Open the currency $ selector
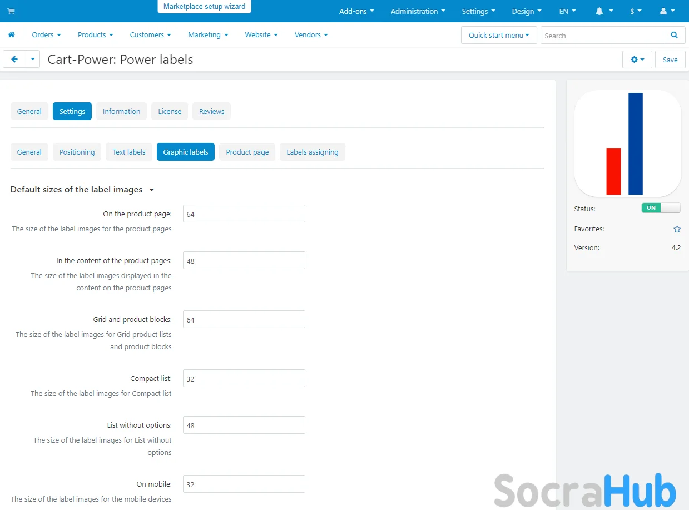689x510 pixels. 636,11
